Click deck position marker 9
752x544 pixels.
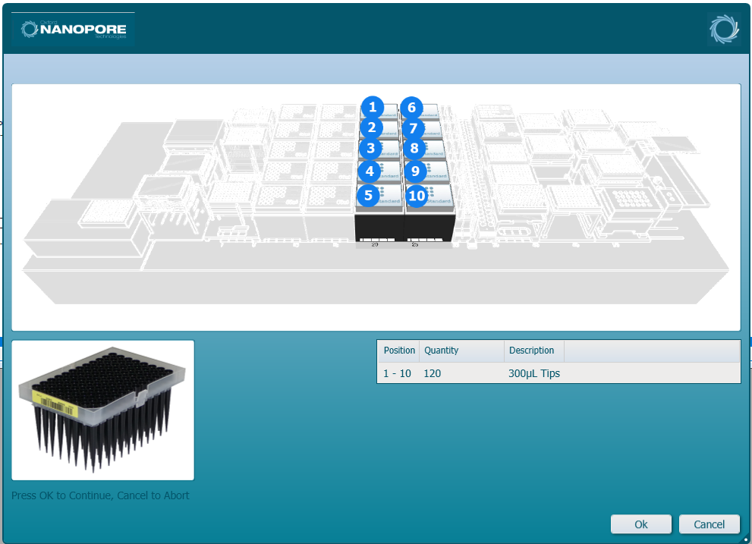[x=415, y=171]
